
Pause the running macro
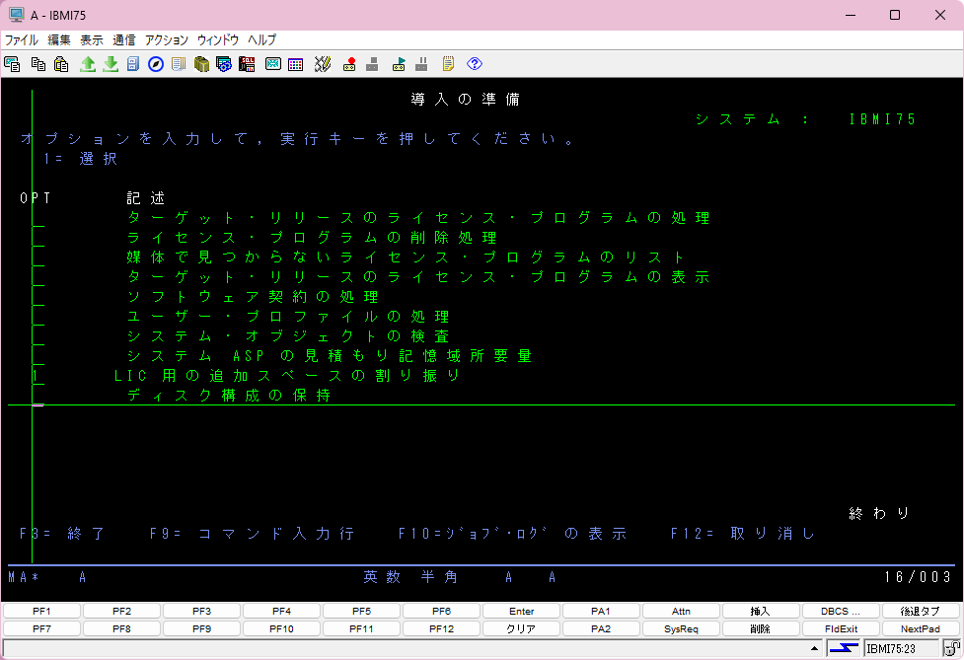pos(423,63)
